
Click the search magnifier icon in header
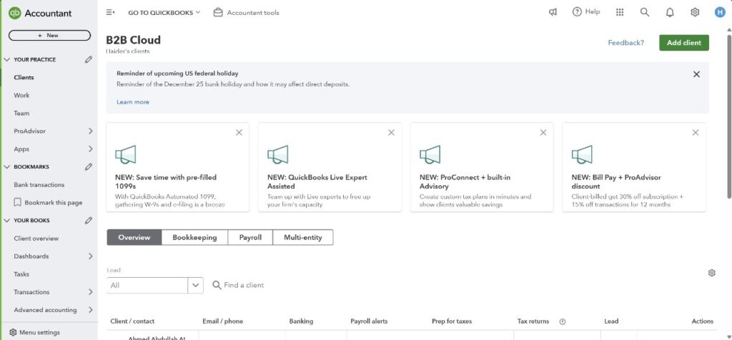click(x=645, y=13)
